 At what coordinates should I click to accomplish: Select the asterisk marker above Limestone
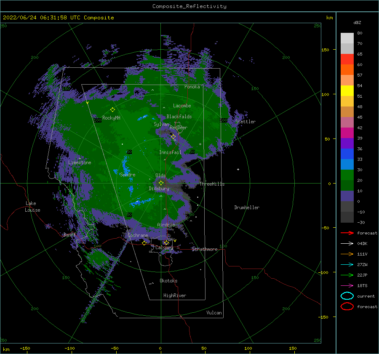click(x=80, y=159)
